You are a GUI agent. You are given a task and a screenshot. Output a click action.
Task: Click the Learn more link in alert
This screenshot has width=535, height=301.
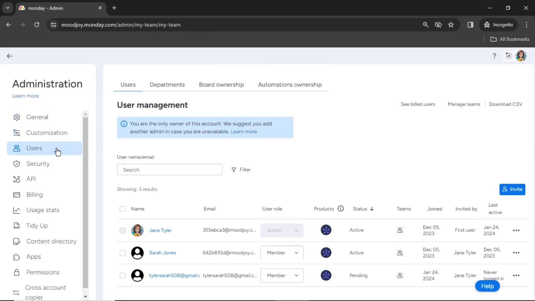(x=244, y=132)
